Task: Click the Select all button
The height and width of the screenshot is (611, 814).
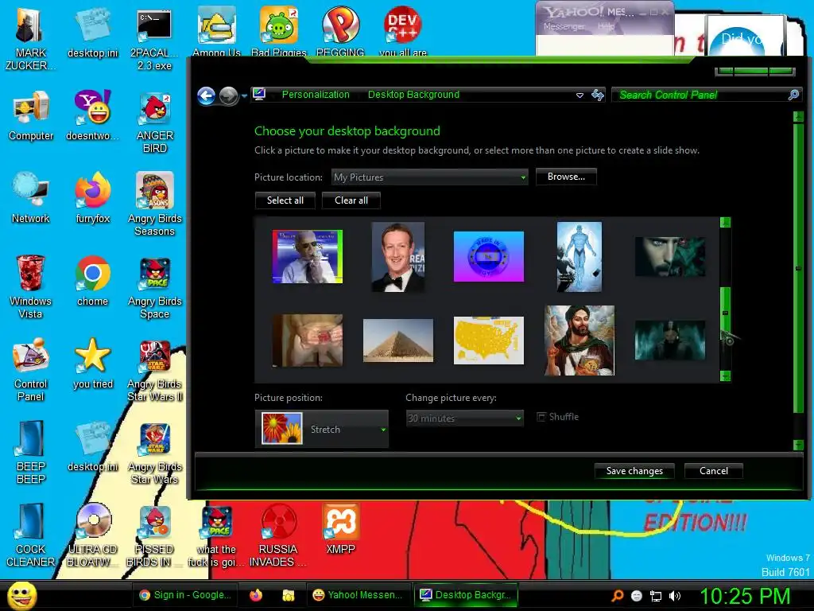Action: point(285,200)
